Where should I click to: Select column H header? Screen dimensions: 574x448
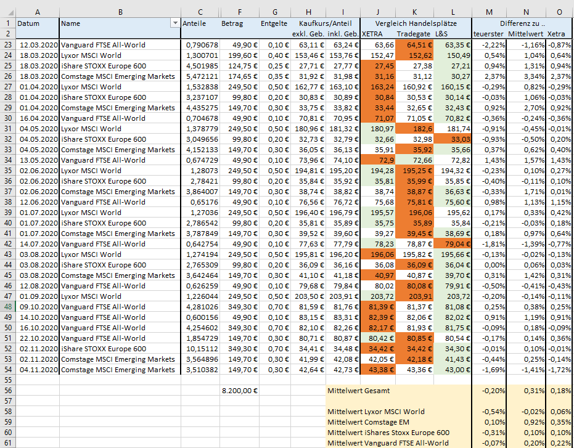(308, 12)
